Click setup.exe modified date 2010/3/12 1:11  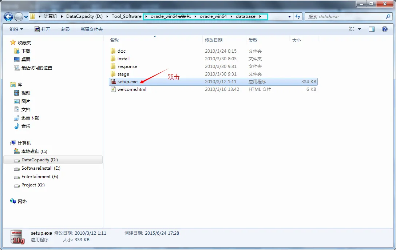[221, 82]
